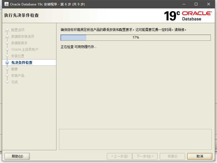Viewport: 217px width, 163px height.
Task: Click the 17% progress bar
Action: point(136,37)
